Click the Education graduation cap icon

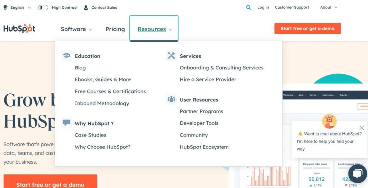66,56
